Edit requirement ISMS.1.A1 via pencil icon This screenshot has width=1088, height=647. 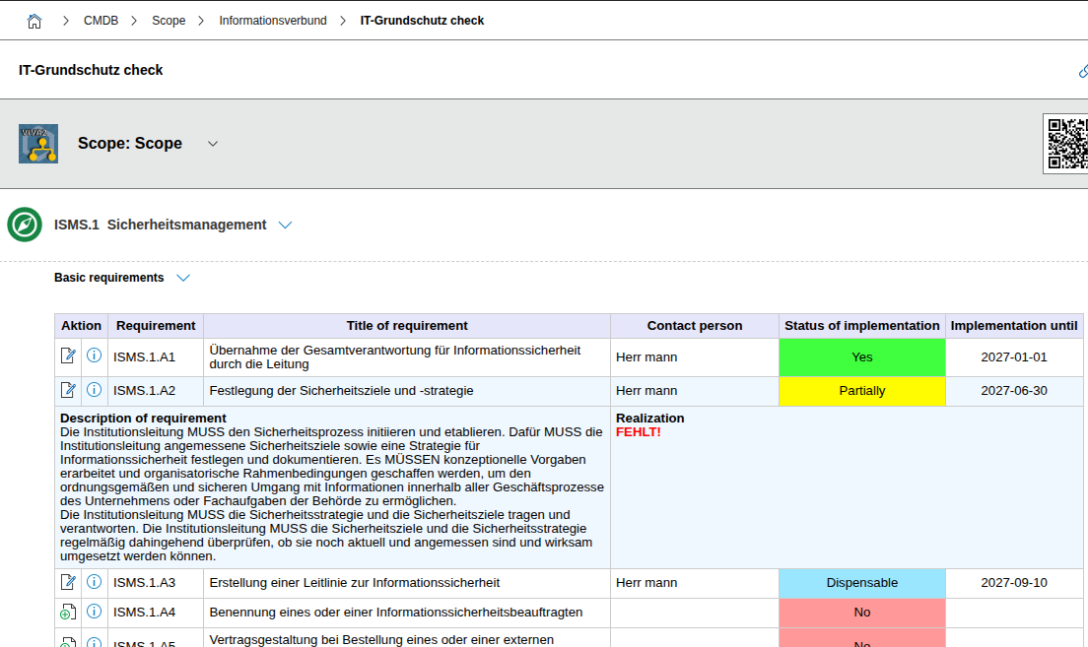coord(68,356)
